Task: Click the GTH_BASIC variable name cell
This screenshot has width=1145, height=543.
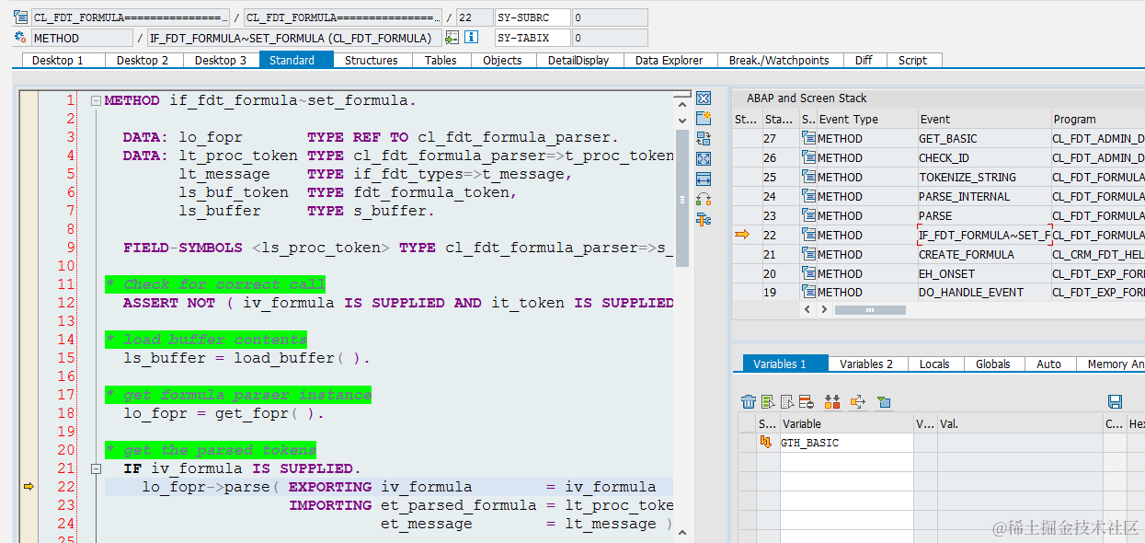Action: pyautogui.click(x=846, y=443)
